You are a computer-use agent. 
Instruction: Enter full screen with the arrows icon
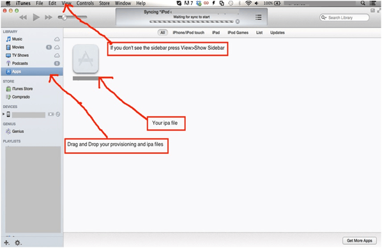point(379,10)
